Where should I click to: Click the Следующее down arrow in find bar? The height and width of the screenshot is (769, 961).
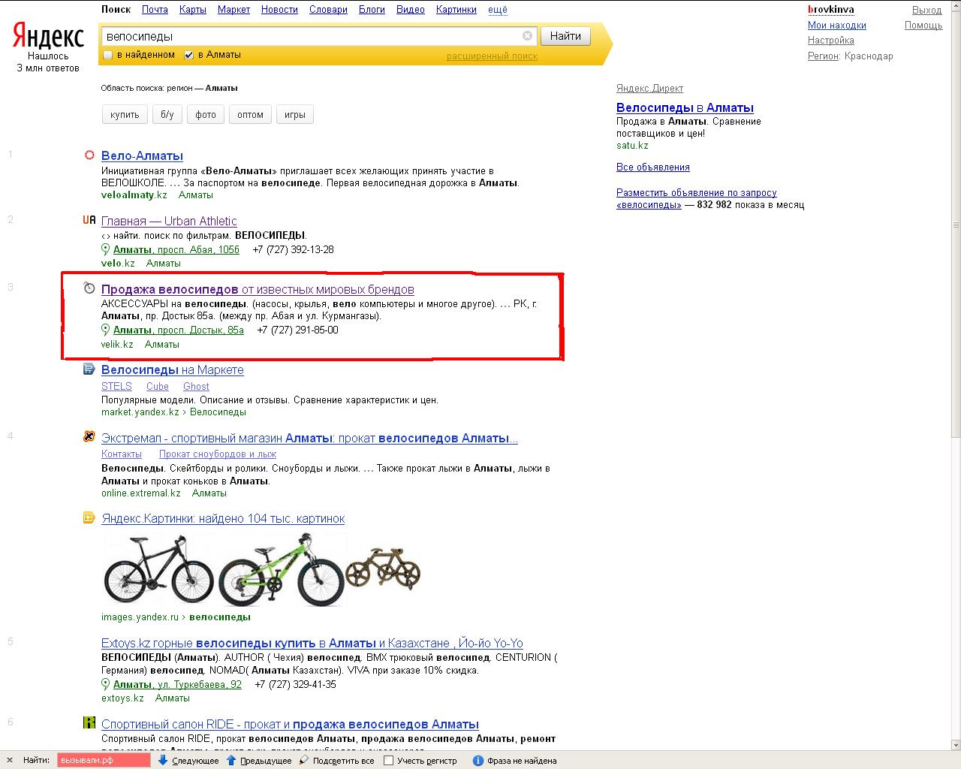click(163, 760)
